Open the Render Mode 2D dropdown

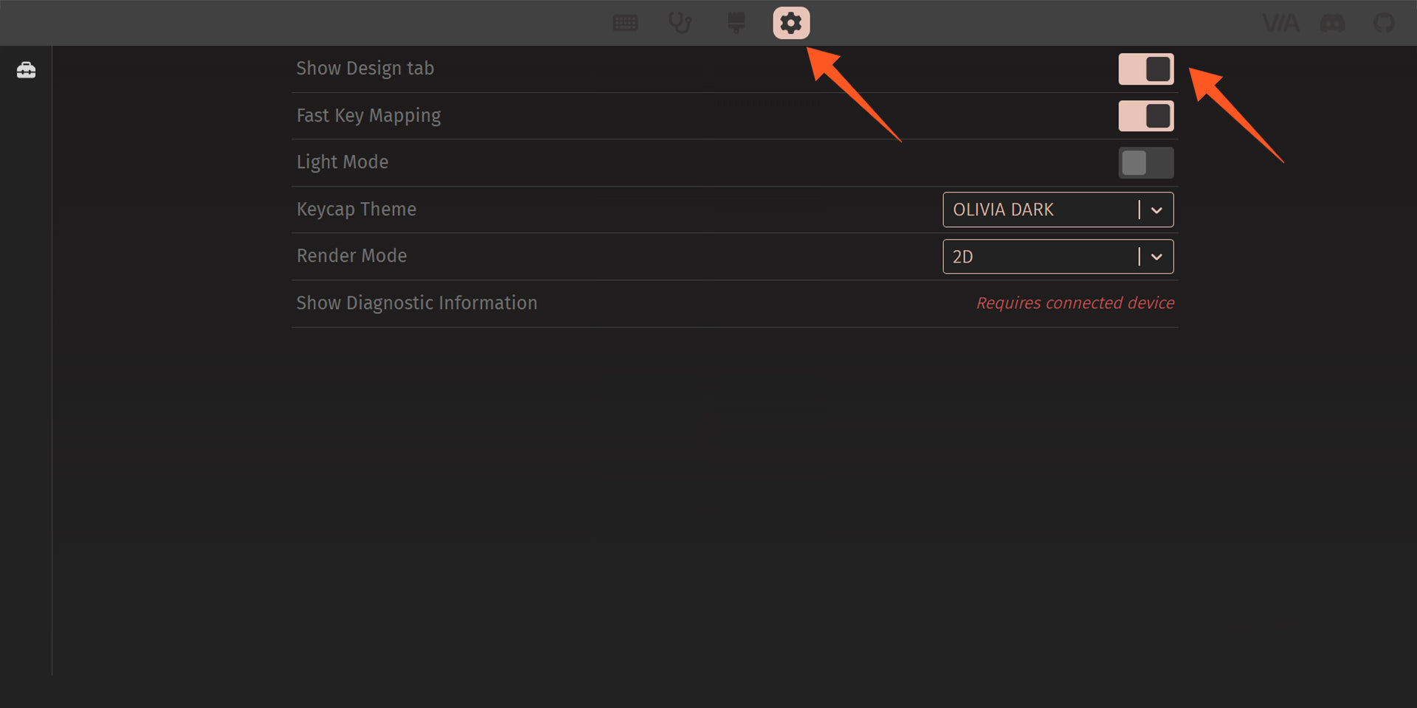coord(1042,257)
